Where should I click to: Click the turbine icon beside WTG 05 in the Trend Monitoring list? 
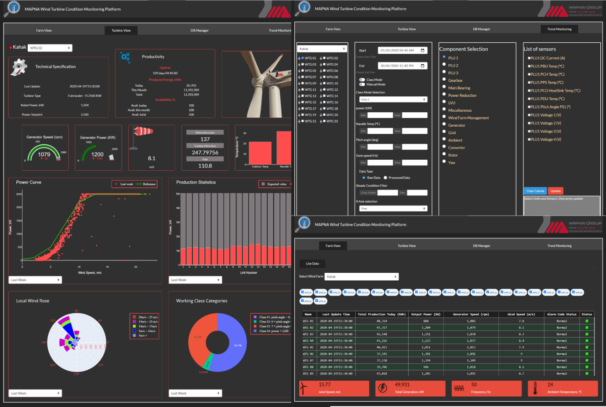pyautogui.click(x=299, y=71)
